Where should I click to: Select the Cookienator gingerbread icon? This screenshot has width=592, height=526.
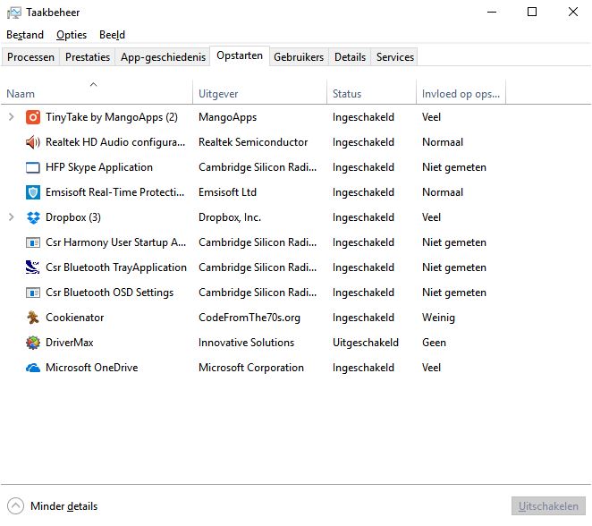click(33, 318)
